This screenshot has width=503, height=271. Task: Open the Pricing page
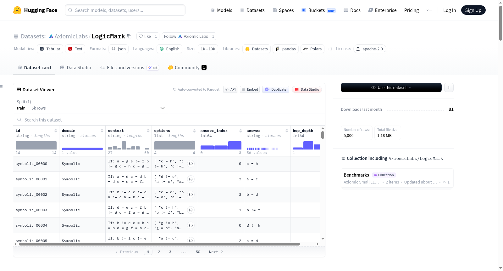pos(412,10)
